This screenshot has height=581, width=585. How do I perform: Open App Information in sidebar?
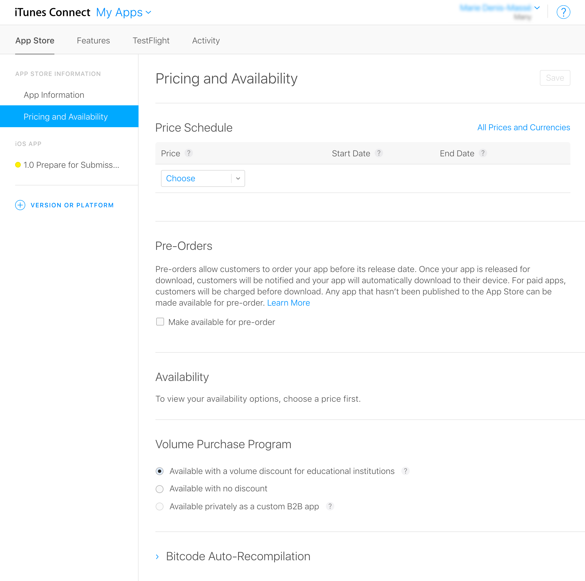pyautogui.click(x=54, y=95)
